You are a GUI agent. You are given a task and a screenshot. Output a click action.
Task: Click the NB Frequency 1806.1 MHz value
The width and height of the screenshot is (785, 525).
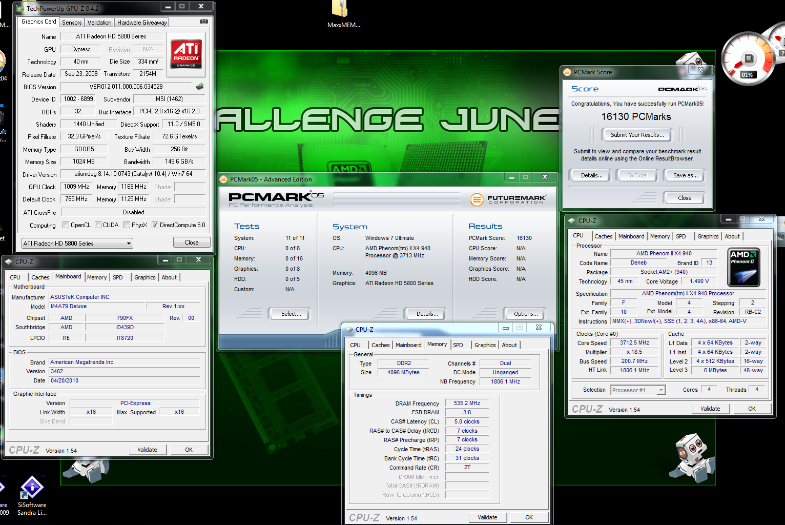click(x=505, y=381)
